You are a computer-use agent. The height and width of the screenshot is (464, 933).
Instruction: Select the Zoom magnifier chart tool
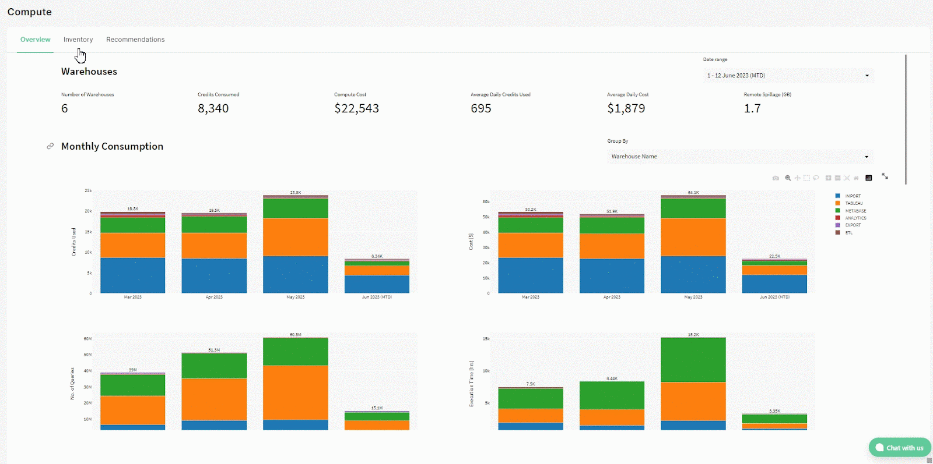pyautogui.click(x=788, y=178)
